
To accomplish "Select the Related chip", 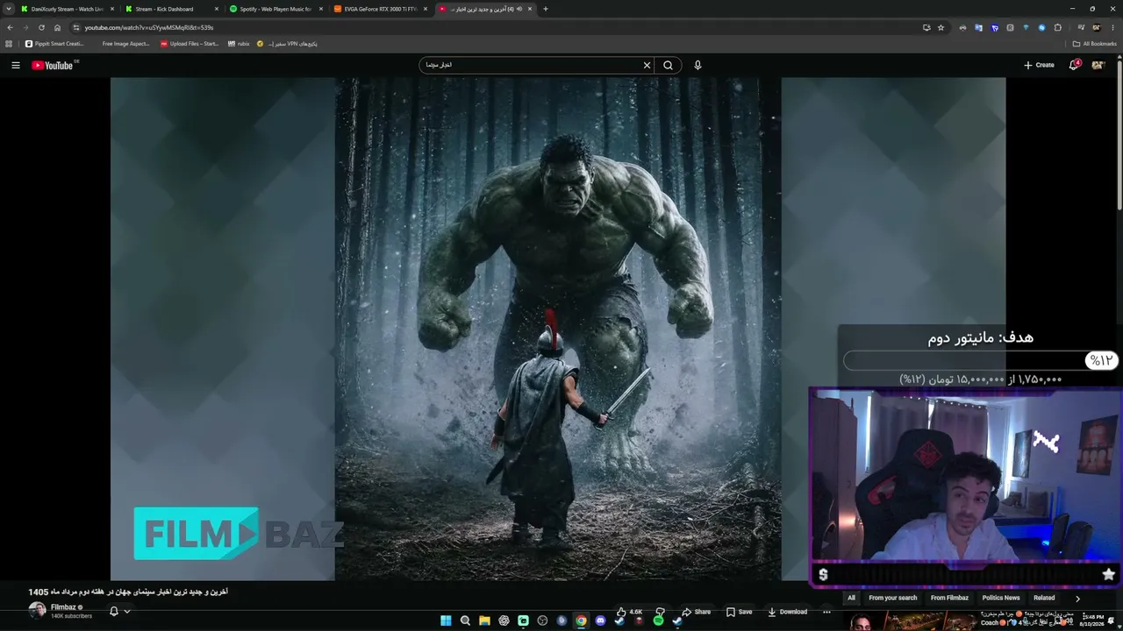I will (x=1044, y=598).
